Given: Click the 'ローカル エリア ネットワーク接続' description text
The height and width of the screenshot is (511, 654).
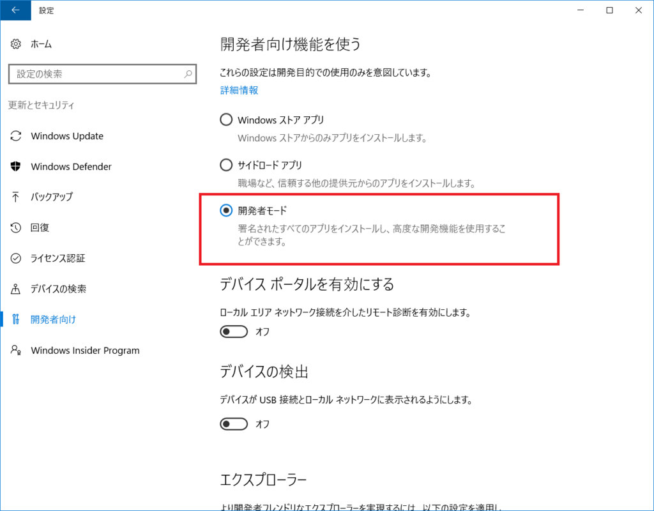Looking at the screenshot, I should (346, 312).
